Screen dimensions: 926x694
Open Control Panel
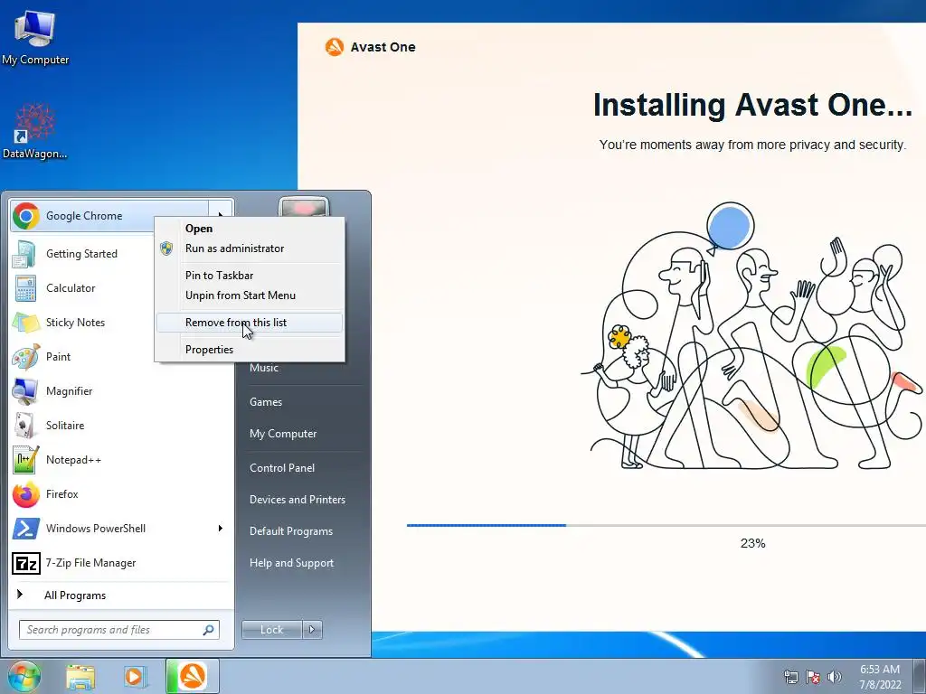point(282,468)
